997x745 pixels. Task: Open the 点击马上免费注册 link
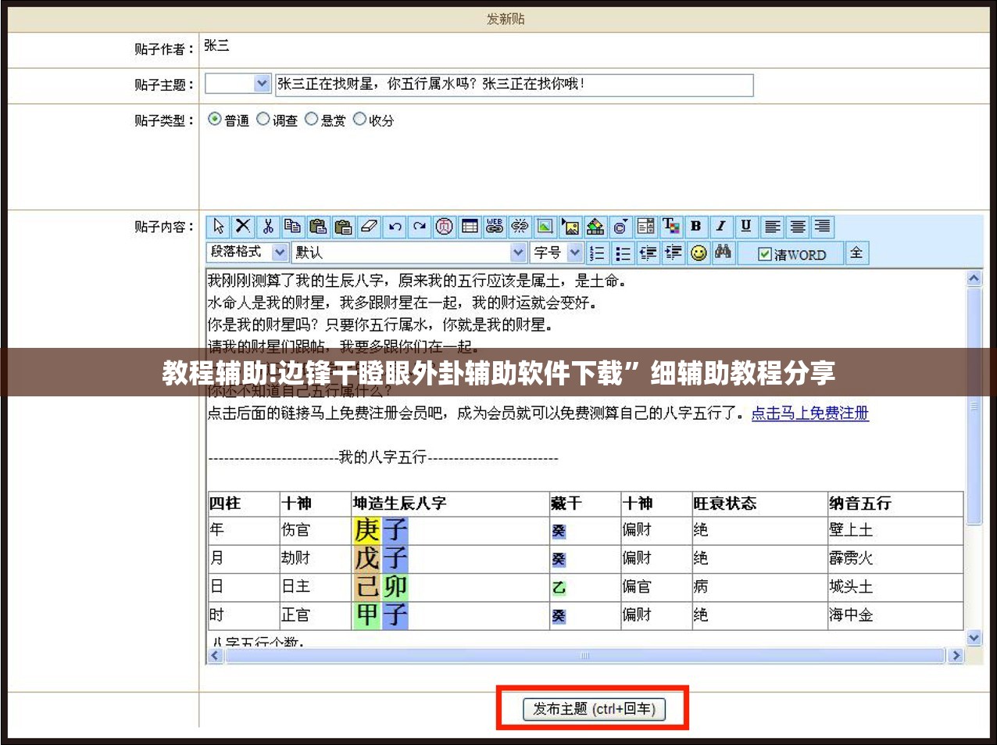(x=810, y=413)
